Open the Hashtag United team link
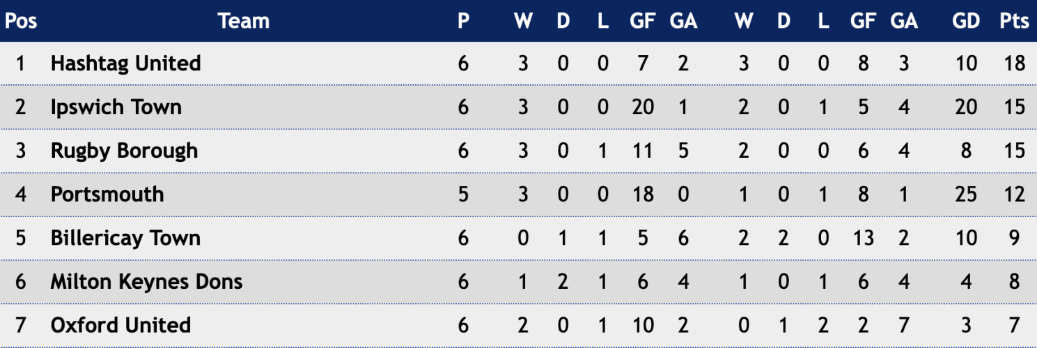This screenshot has height=348, width=1037. [x=125, y=63]
